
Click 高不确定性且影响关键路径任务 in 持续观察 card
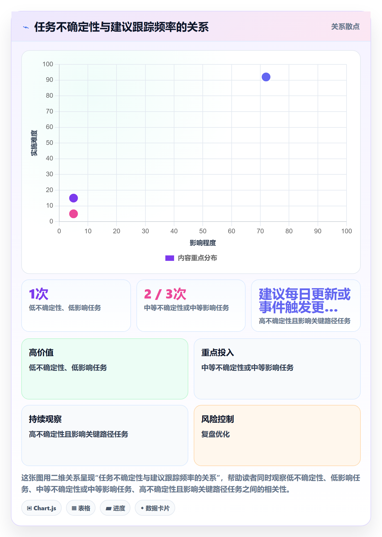click(x=79, y=434)
